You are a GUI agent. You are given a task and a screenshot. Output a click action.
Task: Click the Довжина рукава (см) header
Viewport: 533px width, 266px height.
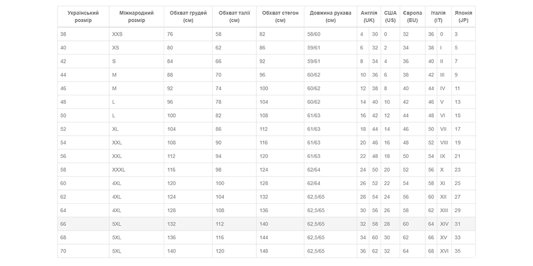click(x=330, y=16)
